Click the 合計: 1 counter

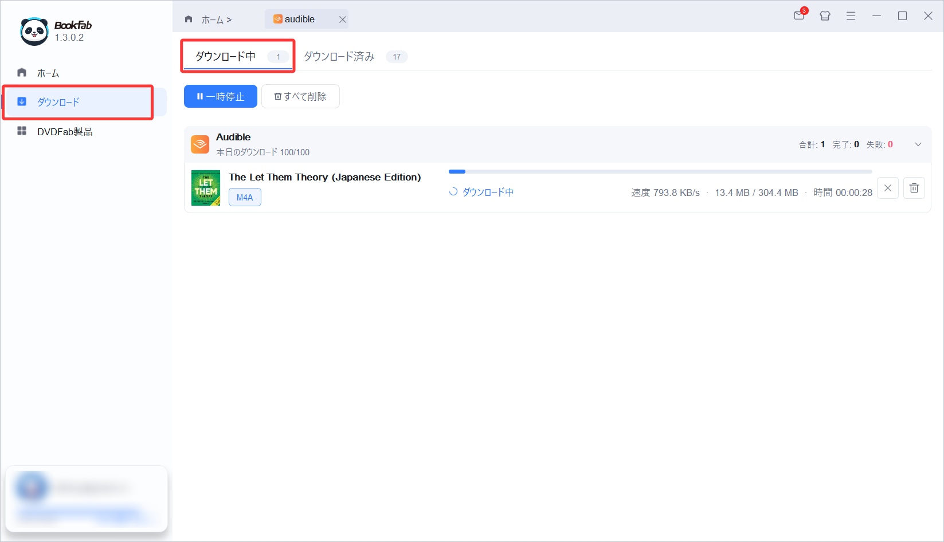pyautogui.click(x=812, y=144)
